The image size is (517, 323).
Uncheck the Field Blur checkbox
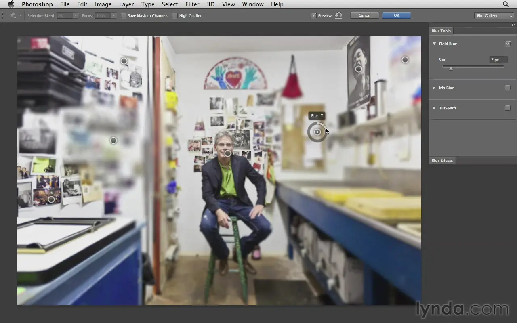[x=508, y=44]
